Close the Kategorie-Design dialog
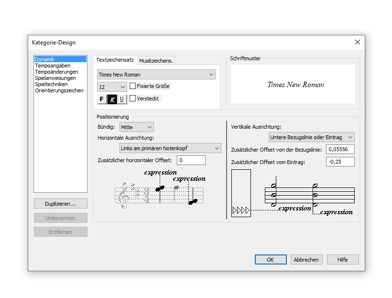 (x=358, y=42)
